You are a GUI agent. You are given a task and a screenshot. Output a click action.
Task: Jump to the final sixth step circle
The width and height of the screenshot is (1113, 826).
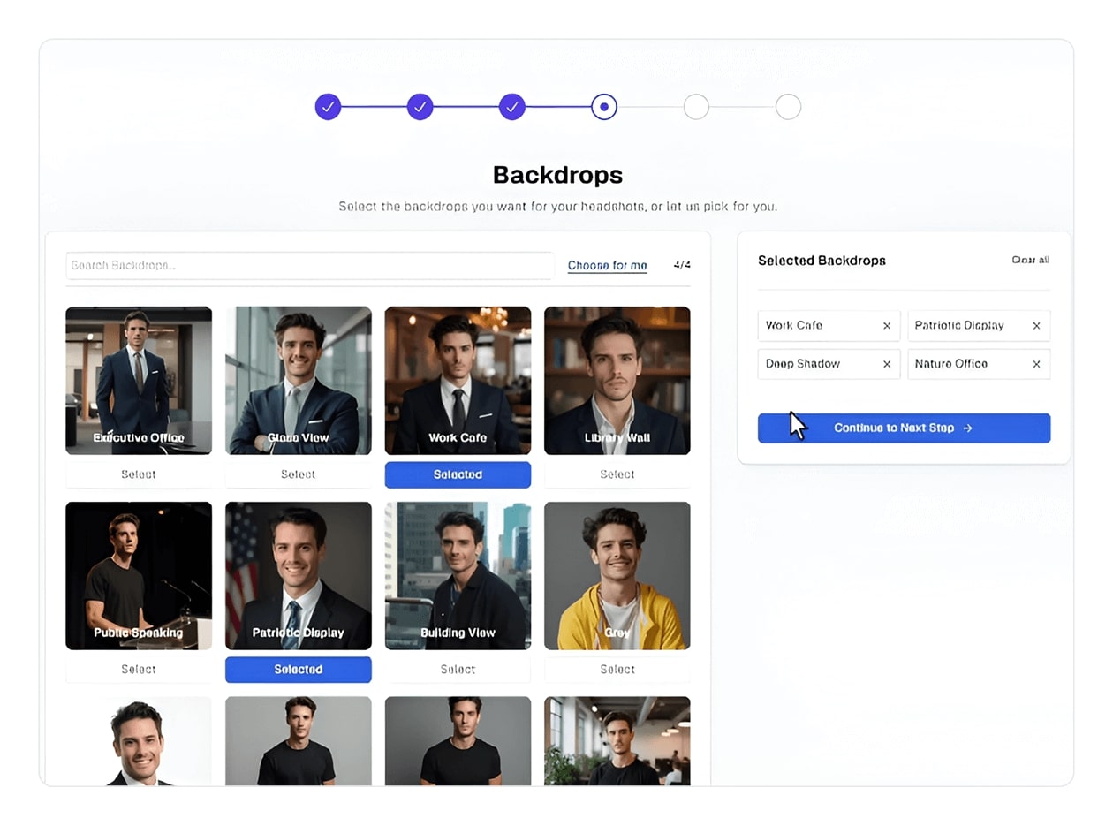click(788, 107)
